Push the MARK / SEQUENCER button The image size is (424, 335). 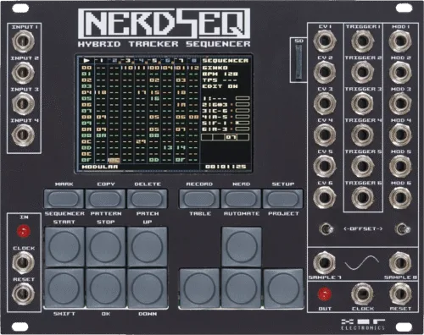(64, 199)
